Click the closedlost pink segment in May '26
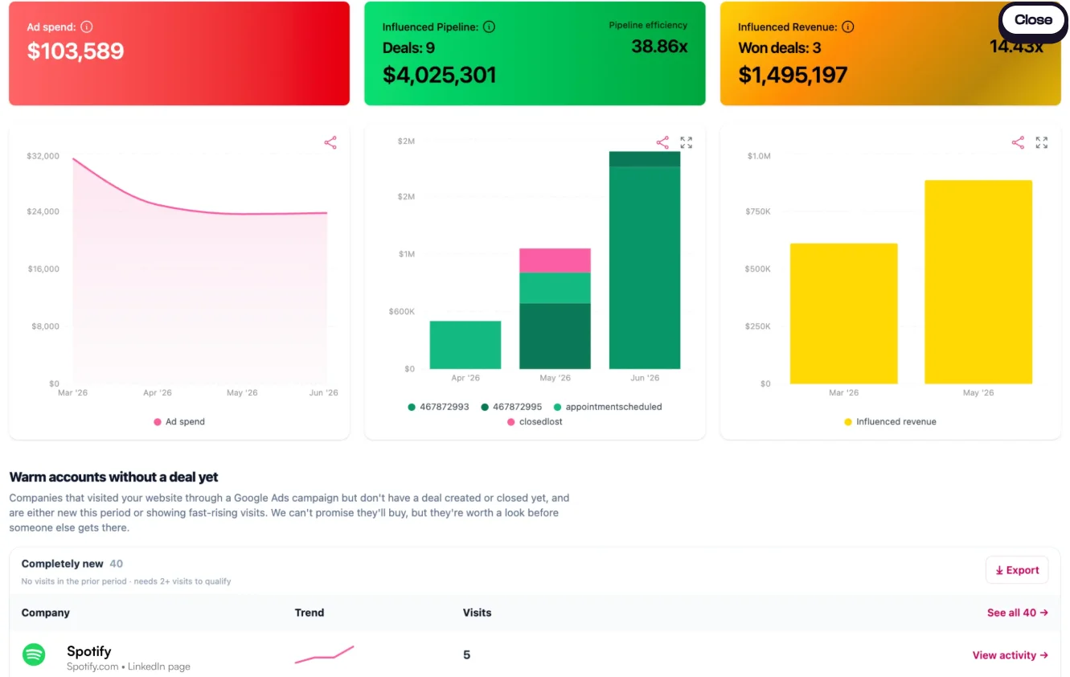The image size is (1070, 677). pyautogui.click(x=555, y=261)
